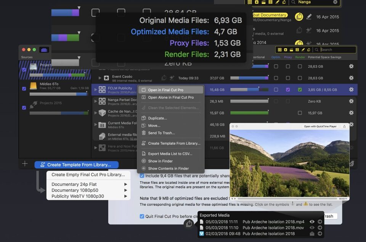This screenshot has height=242, width=366.
Task: Open Publicity WebTV 1080p30 submenu arrow
Action: (x=125, y=196)
